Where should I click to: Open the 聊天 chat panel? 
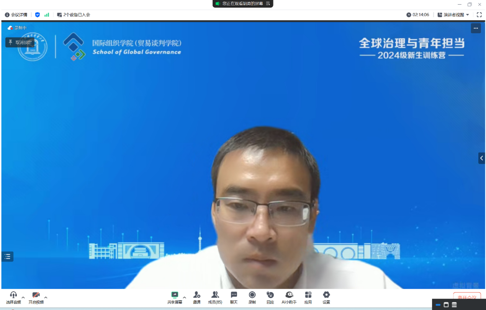pyautogui.click(x=234, y=297)
